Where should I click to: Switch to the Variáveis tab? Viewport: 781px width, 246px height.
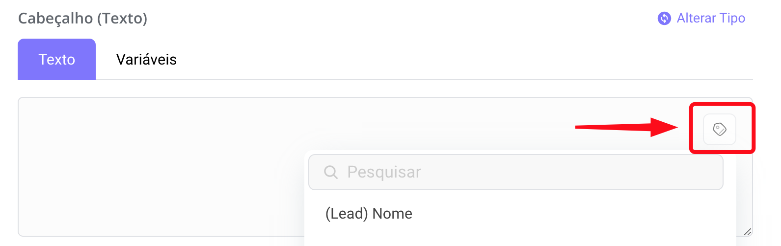[146, 60]
